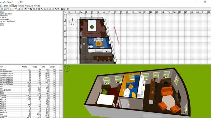
Task: Activate the Select arrow tool
Action: (26, 9)
